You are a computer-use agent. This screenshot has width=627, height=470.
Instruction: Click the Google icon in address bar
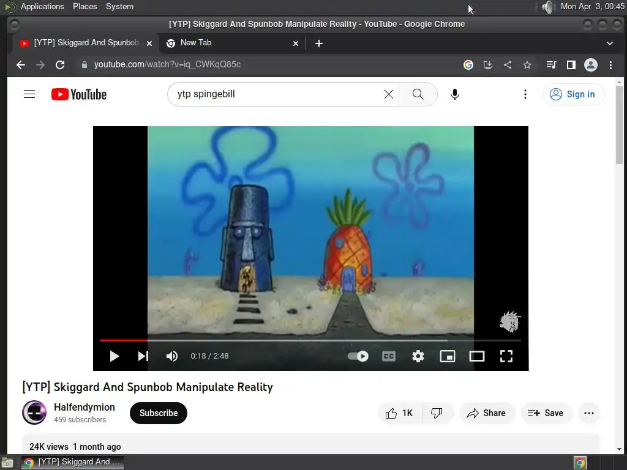click(x=468, y=65)
